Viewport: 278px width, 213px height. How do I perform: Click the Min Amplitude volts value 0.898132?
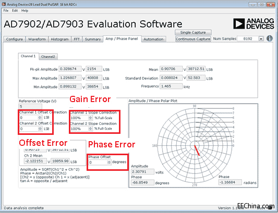(70, 86)
